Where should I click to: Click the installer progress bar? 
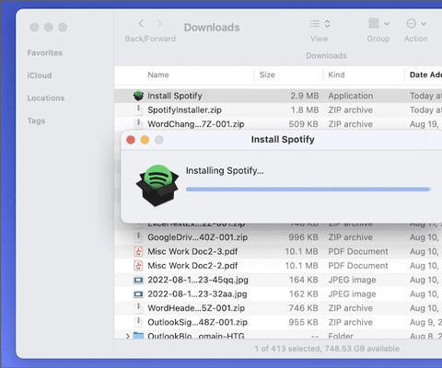click(x=308, y=190)
